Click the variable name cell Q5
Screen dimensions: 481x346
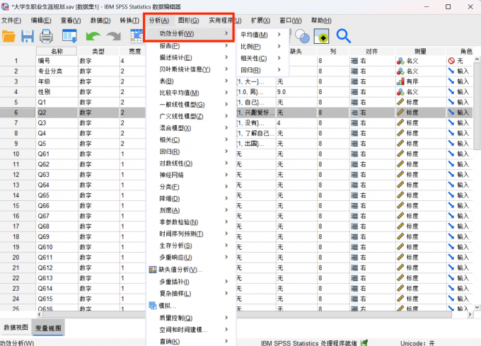[57, 144]
